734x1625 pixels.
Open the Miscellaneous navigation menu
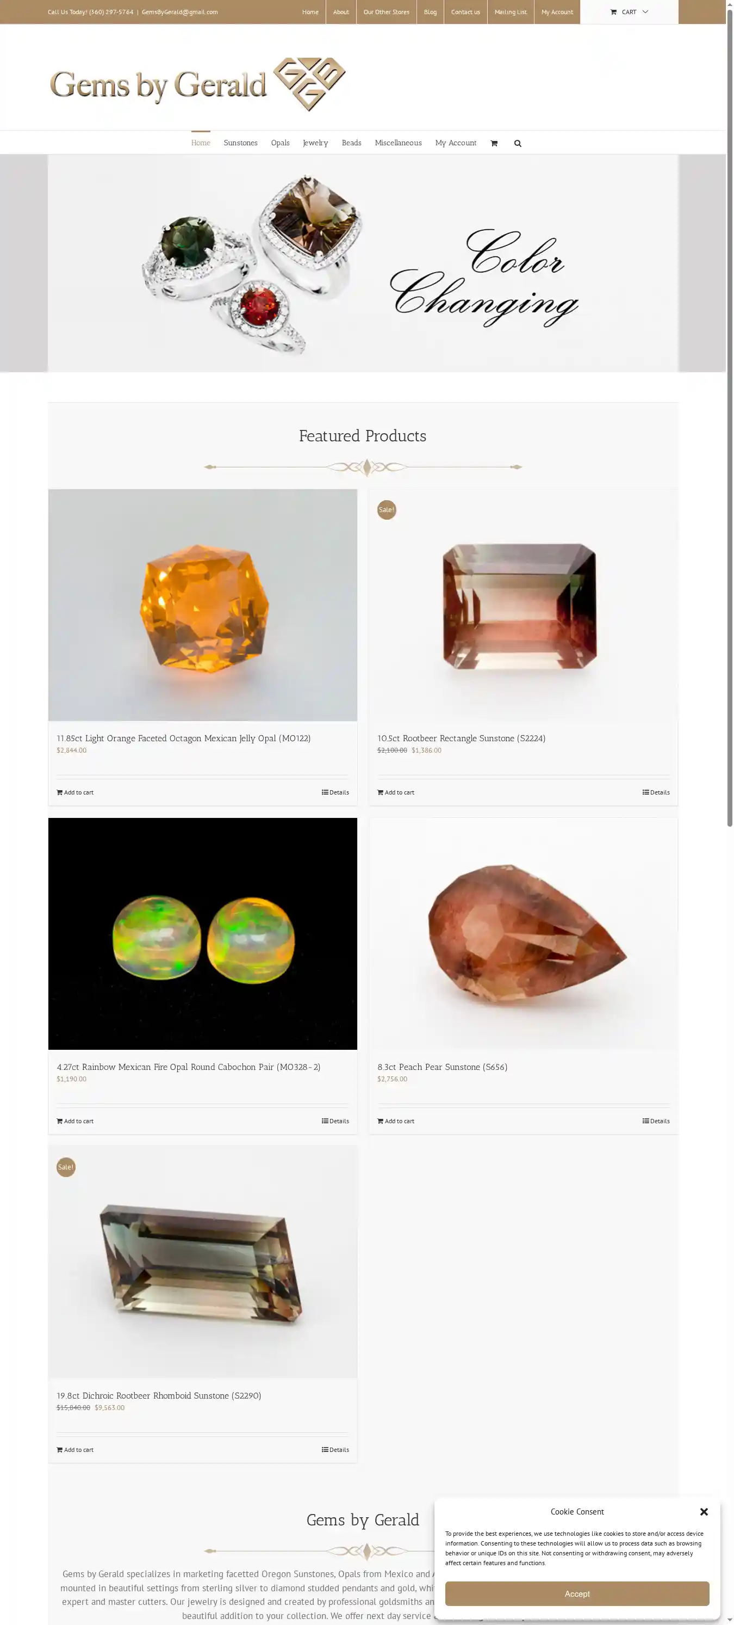pyautogui.click(x=398, y=143)
